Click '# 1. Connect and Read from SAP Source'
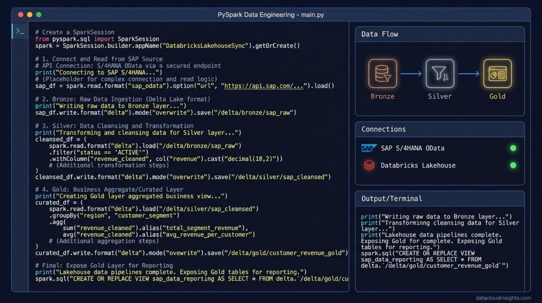 click(99, 59)
